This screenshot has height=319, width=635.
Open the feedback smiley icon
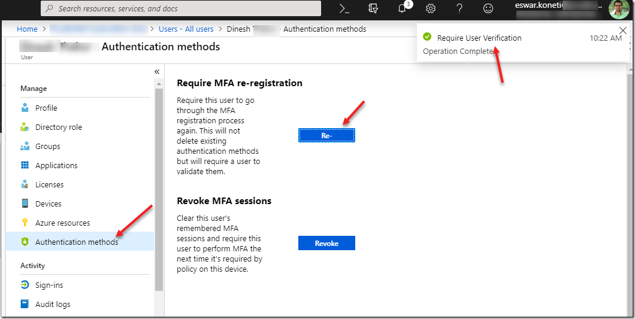488,8
